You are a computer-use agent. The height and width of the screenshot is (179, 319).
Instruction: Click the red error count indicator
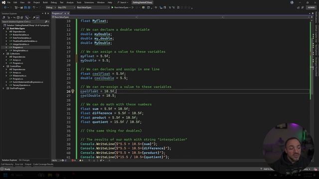(x=73, y=161)
